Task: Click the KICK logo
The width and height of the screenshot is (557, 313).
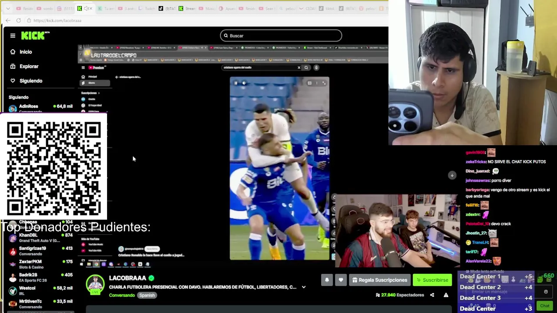Action: (35, 36)
